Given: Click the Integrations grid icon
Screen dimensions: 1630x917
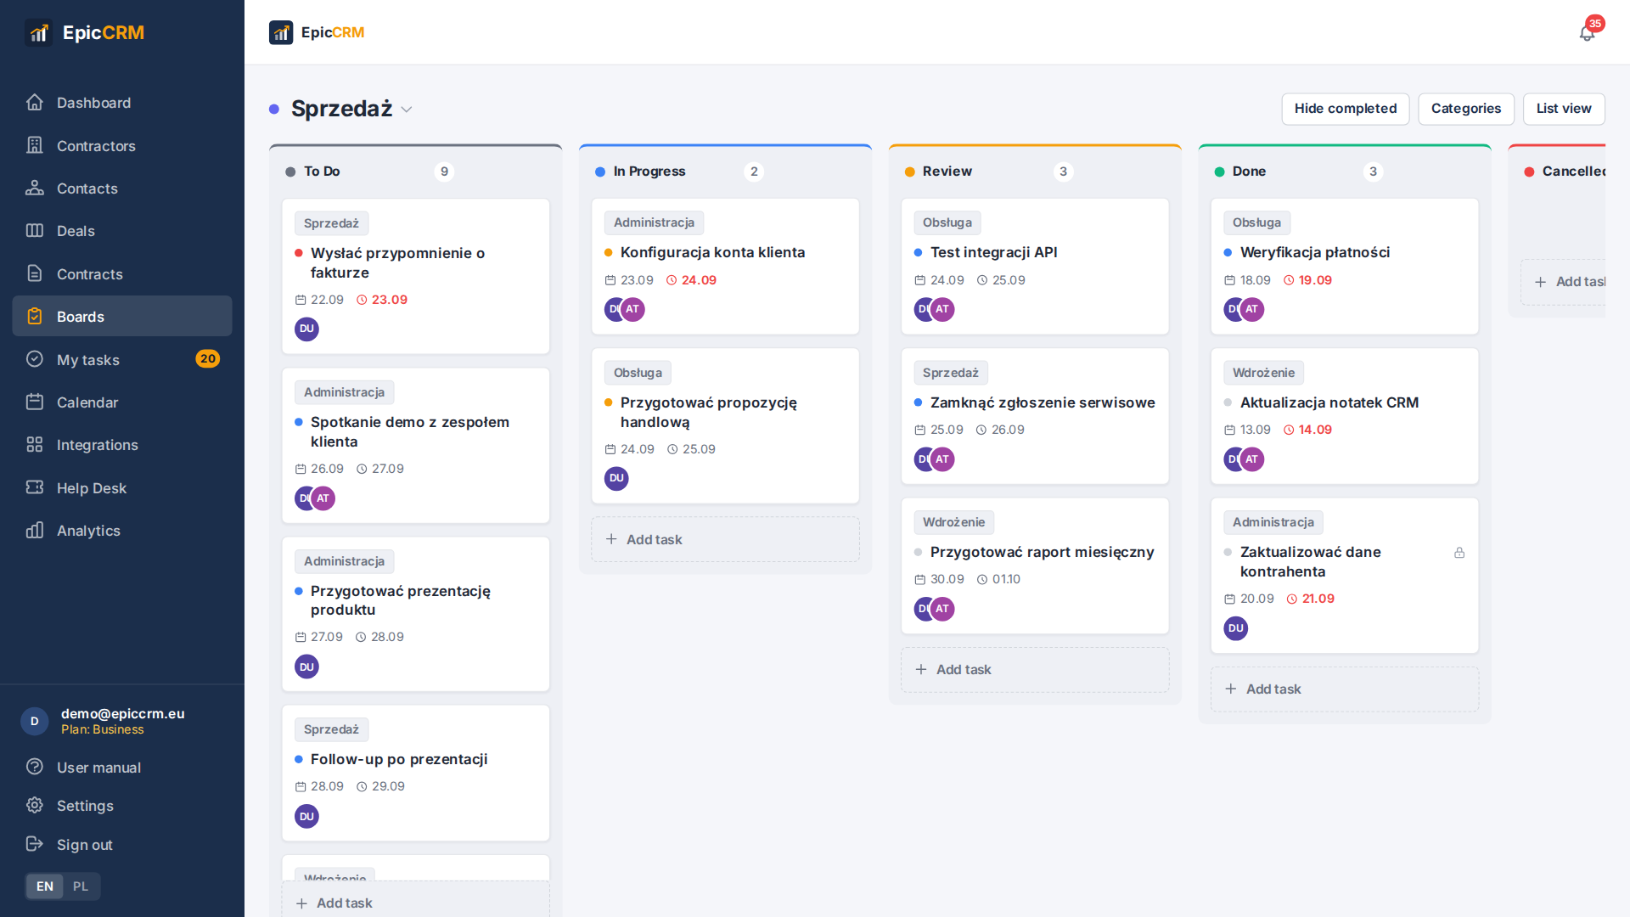Looking at the screenshot, I should click(x=35, y=444).
